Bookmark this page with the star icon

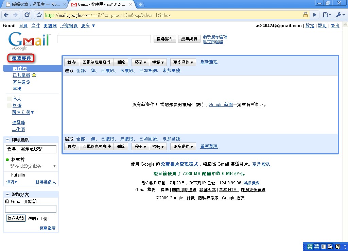point(39,15)
